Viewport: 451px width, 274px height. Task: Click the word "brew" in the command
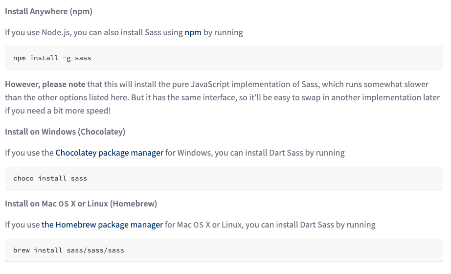click(22, 250)
